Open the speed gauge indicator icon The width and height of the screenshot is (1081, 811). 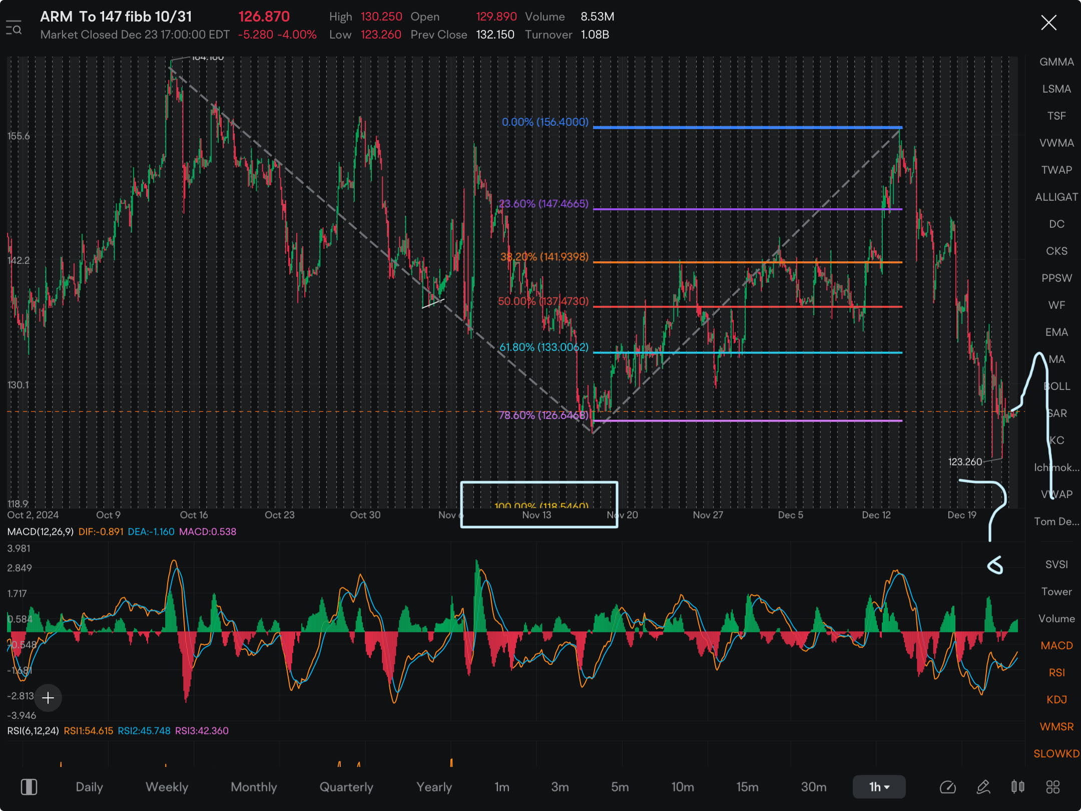pos(947,787)
